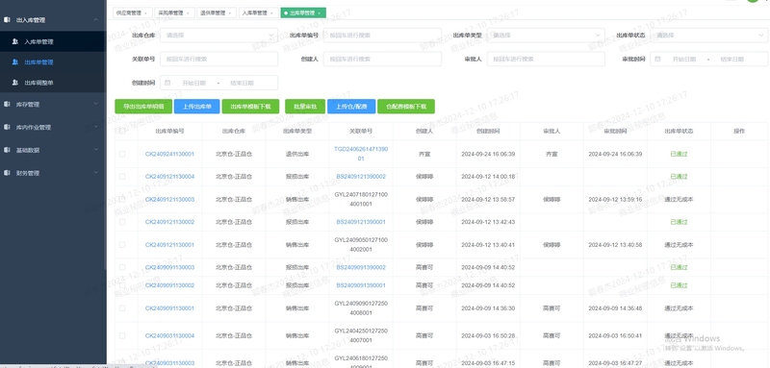Expand 库内作业管理 with its chevron
Image resolution: width=770 pixels, height=368 pixels.
tap(95, 128)
